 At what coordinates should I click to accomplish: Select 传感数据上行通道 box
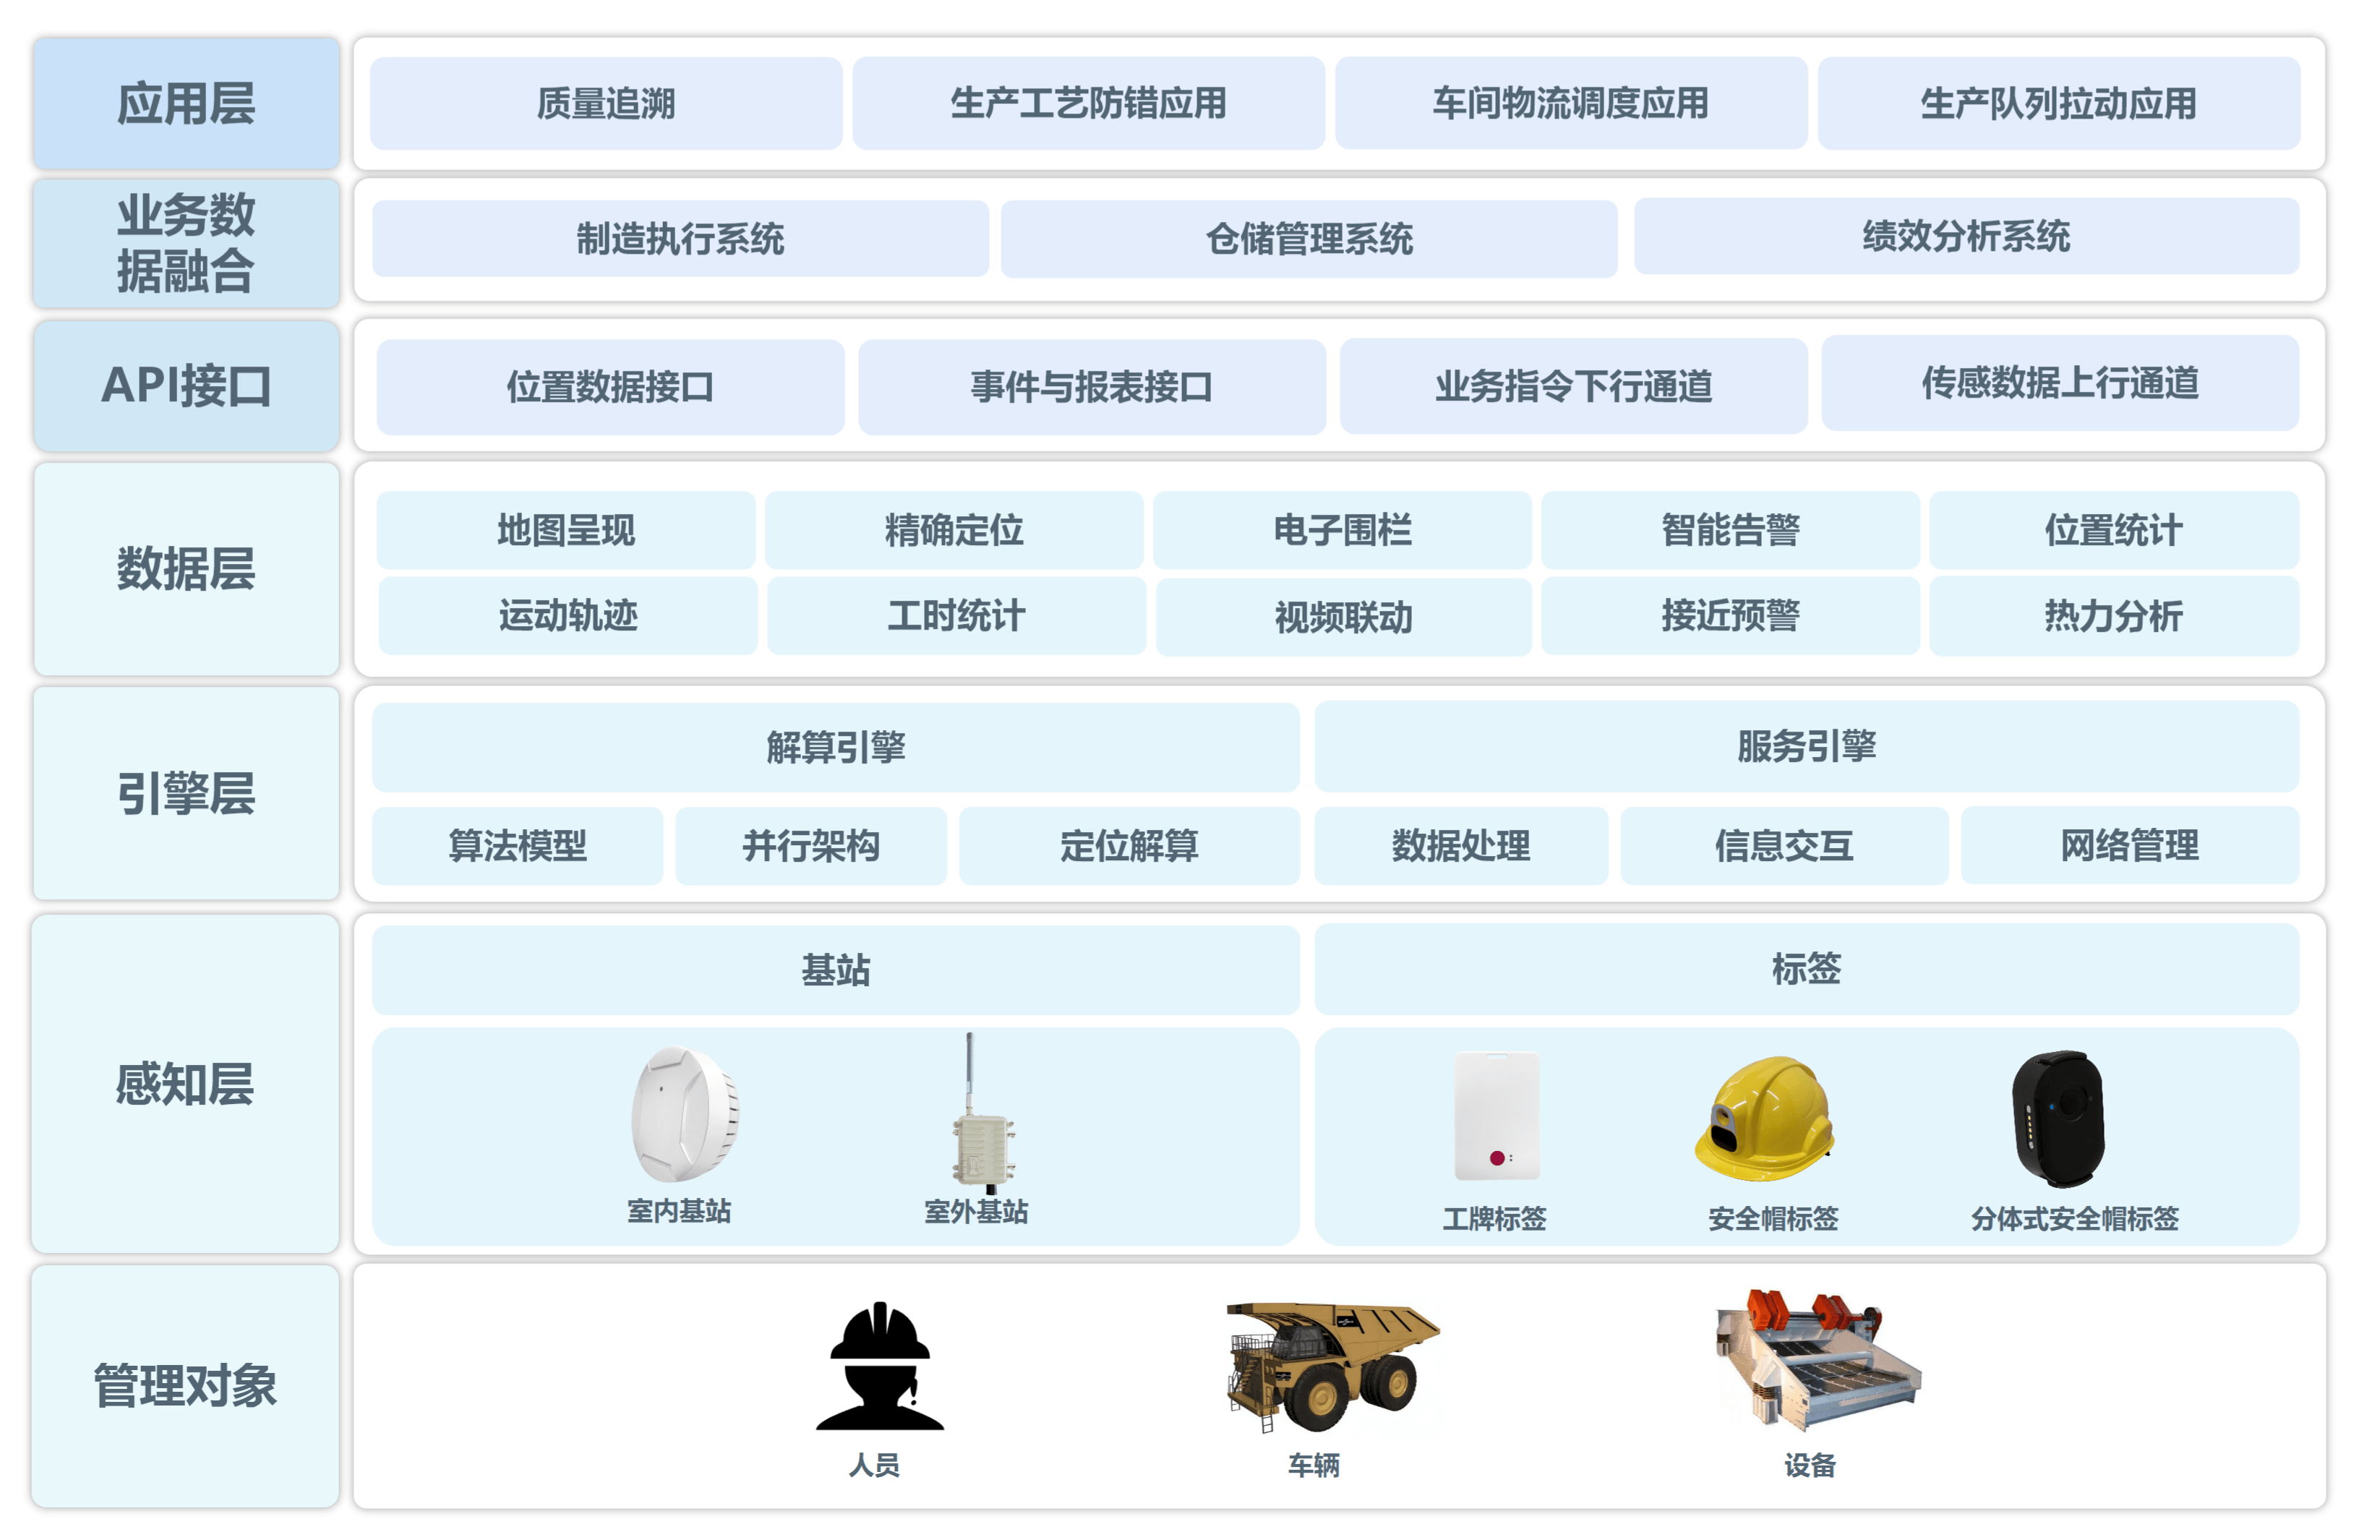pos(2060,382)
